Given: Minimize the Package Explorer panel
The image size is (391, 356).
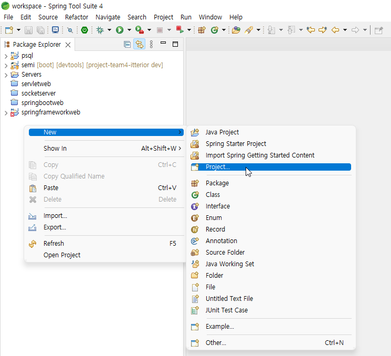Looking at the screenshot, I should tap(163, 43).
